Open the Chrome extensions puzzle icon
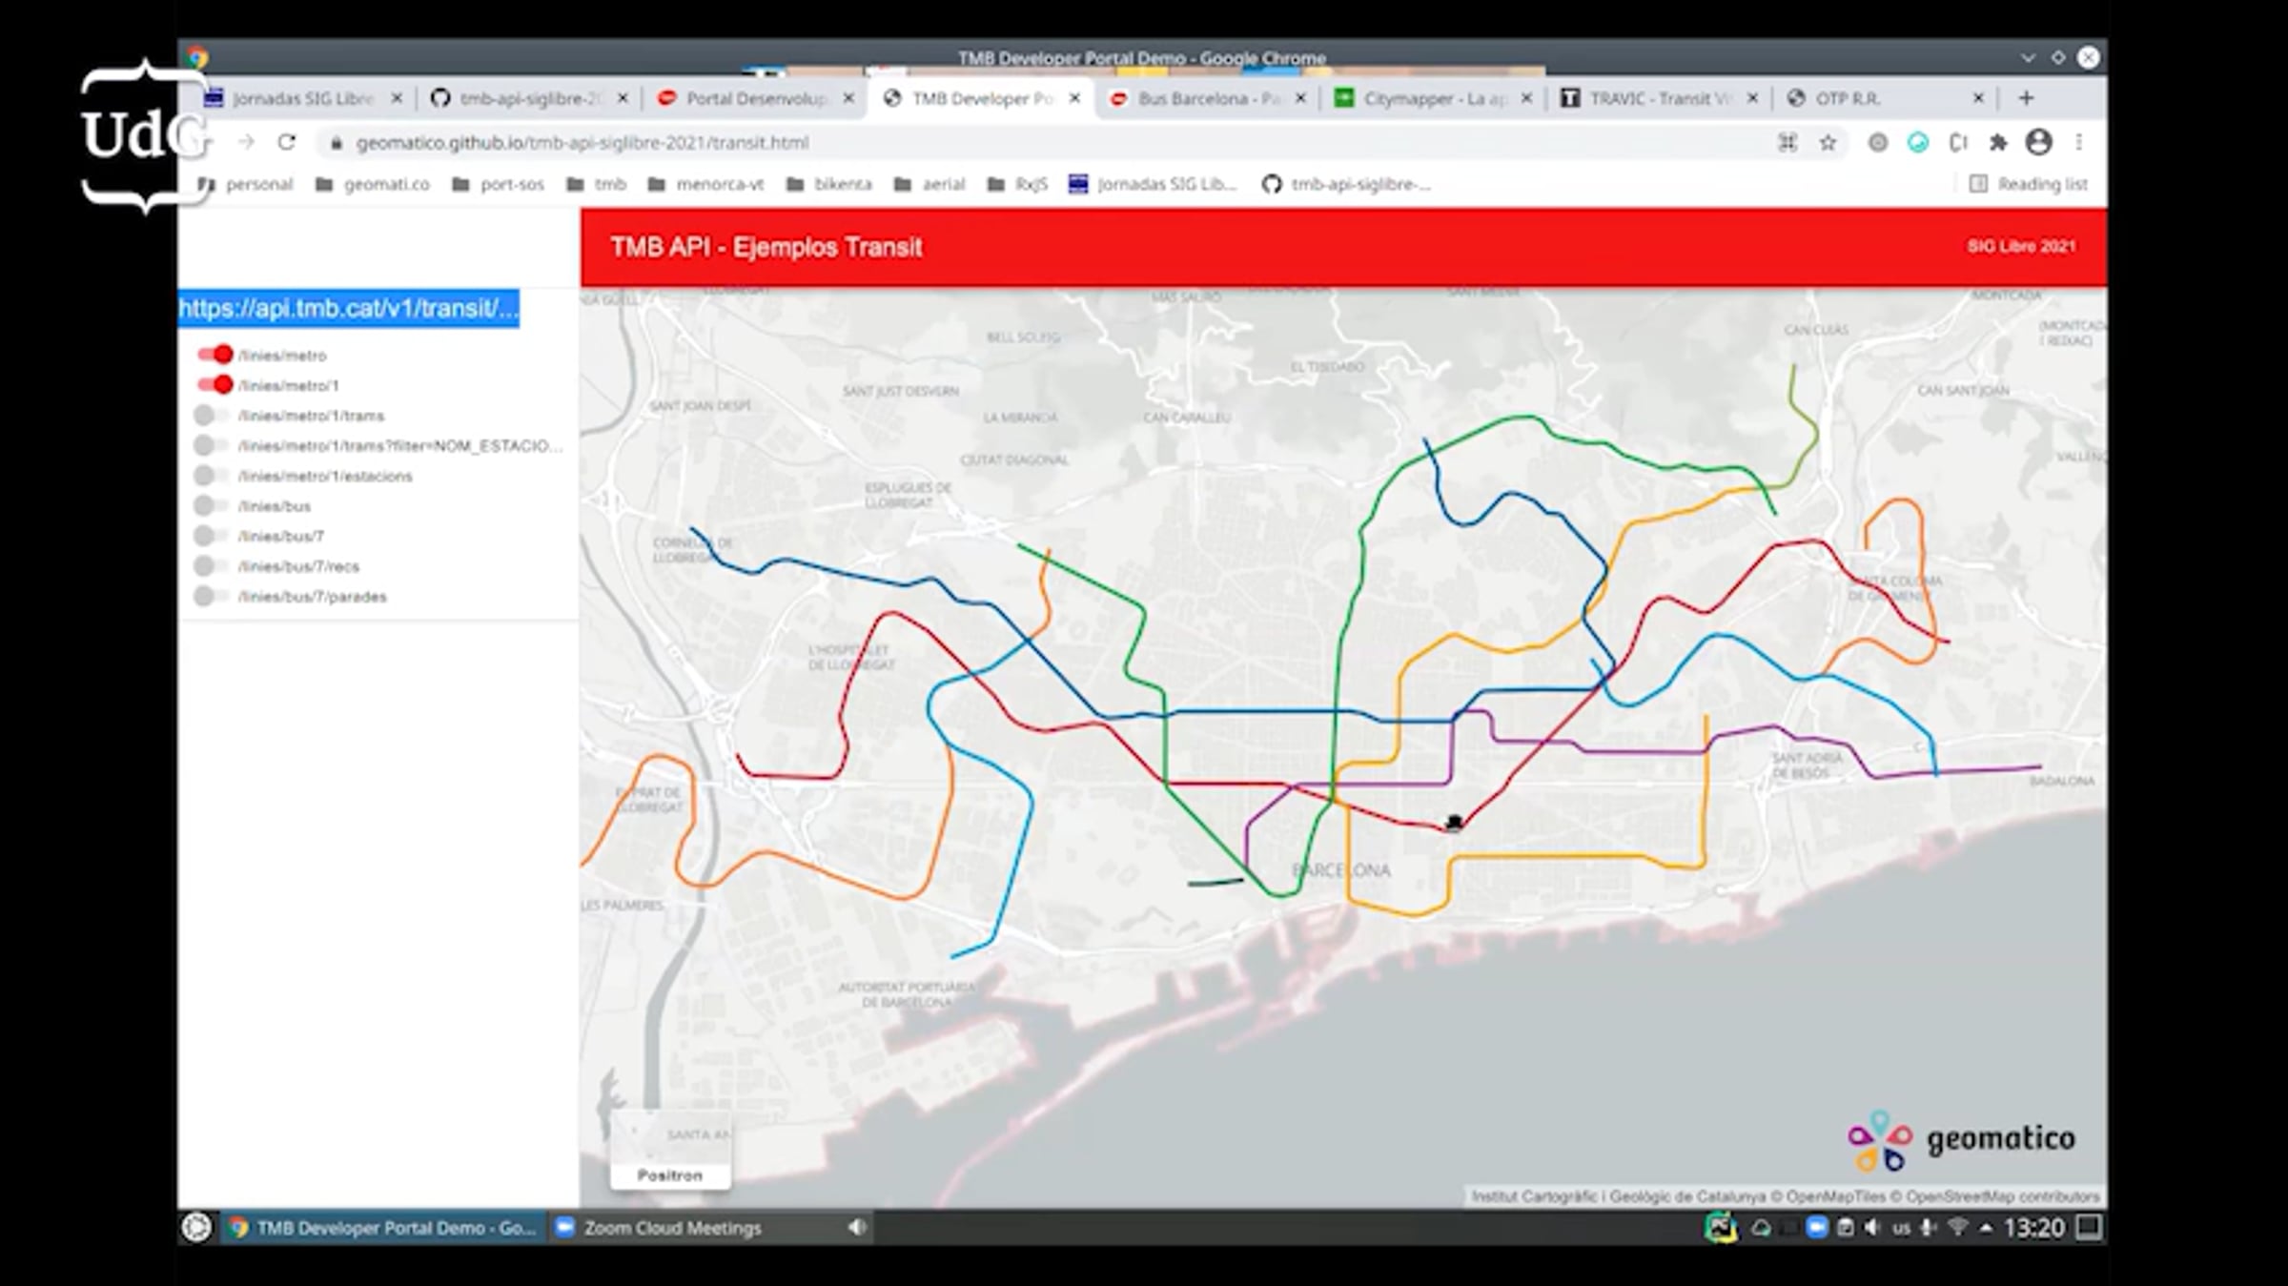 click(1997, 143)
